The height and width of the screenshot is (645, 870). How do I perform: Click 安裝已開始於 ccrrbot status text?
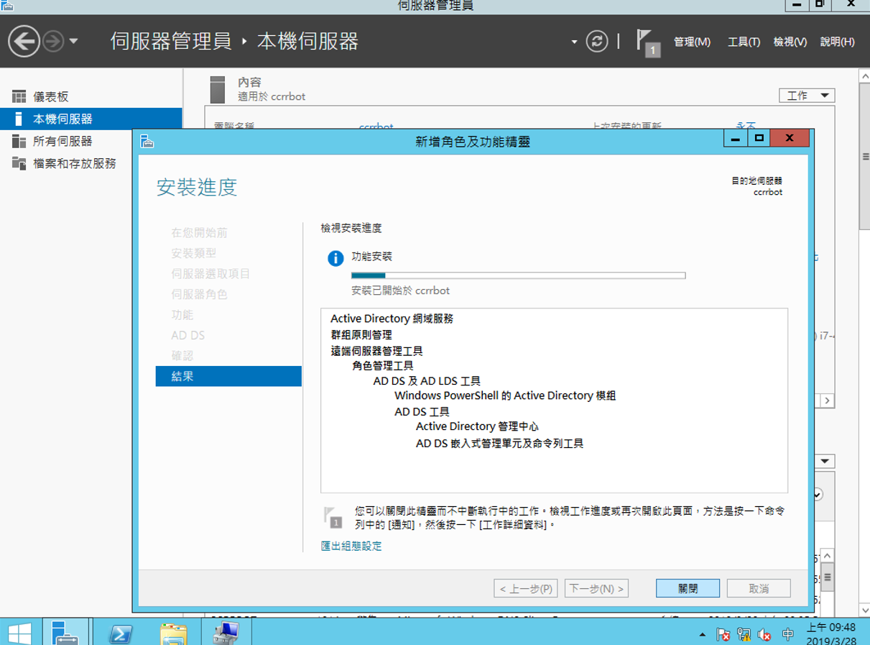(400, 291)
